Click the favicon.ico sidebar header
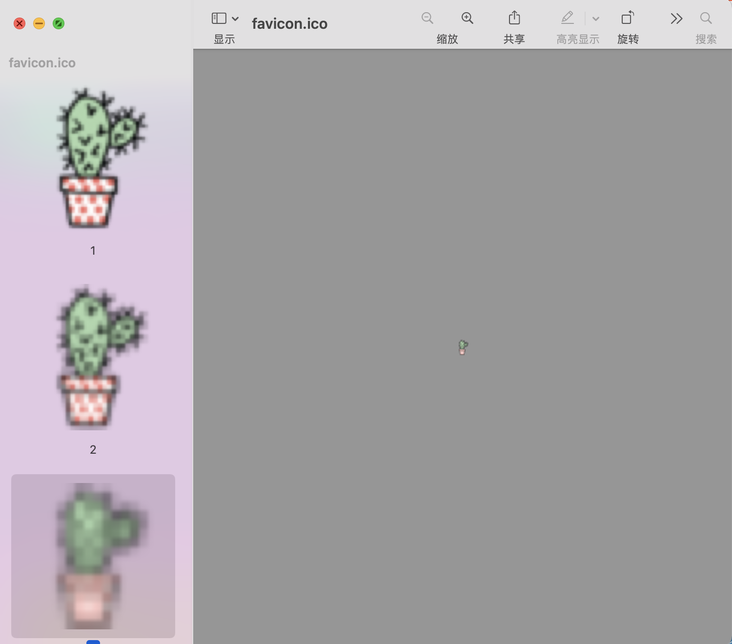Viewport: 732px width, 644px height. [42, 63]
